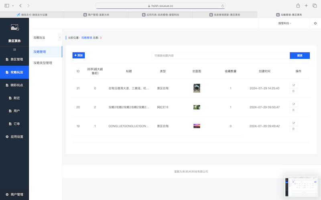Open the cover thumbnail of row 21
This screenshot has width=321, height=200.
coord(197,88)
